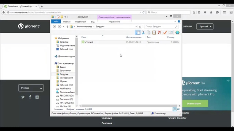This screenshot has width=234, height=131.
Task: Click the Rename icon in Explorer toolbar
Action: click(x=170, y=32)
